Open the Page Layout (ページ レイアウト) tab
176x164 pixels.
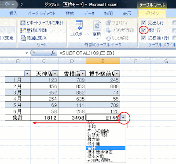pyautogui.click(x=42, y=14)
